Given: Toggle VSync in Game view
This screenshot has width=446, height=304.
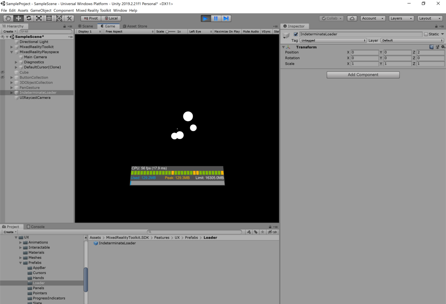Looking at the screenshot, I should [x=266, y=32].
